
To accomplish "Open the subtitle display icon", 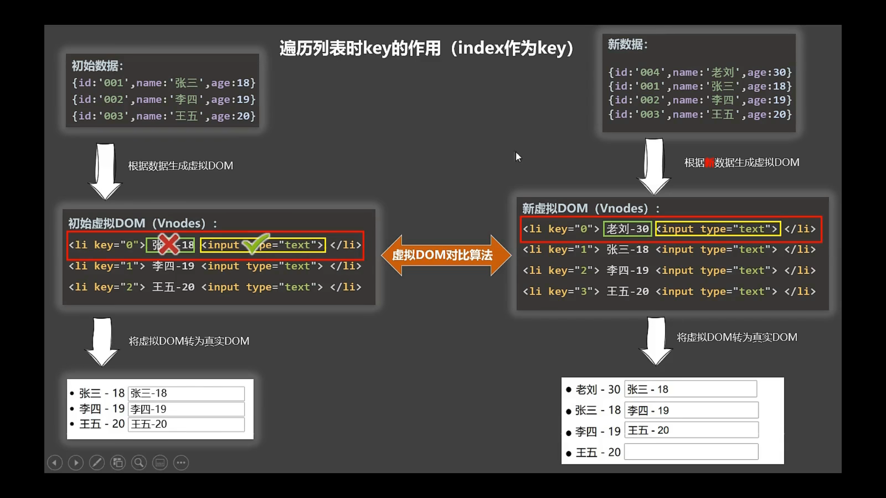I will (x=160, y=462).
